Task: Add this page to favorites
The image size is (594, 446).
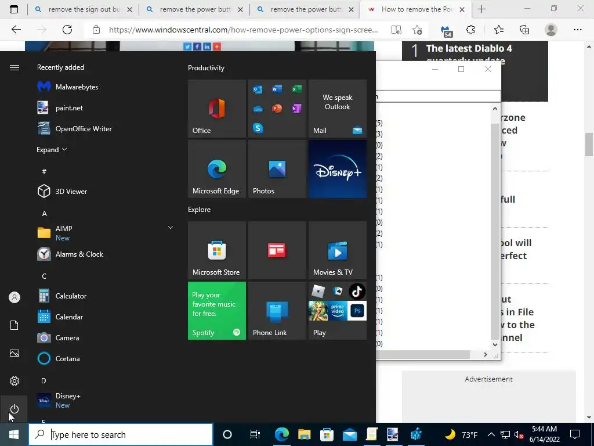Action: (418, 30)
